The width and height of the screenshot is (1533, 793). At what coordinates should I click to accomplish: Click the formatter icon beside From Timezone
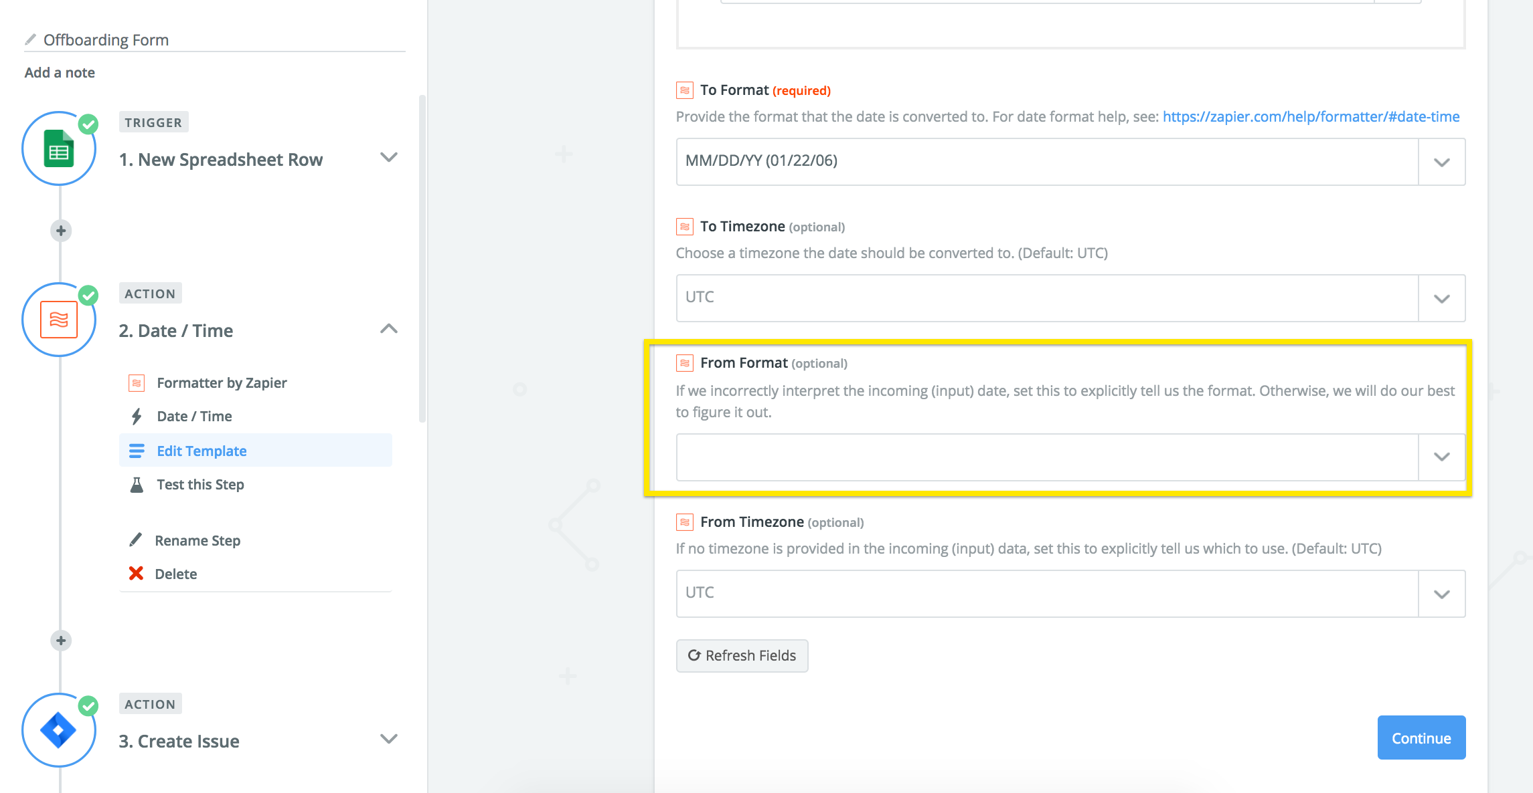pos(684,522)
